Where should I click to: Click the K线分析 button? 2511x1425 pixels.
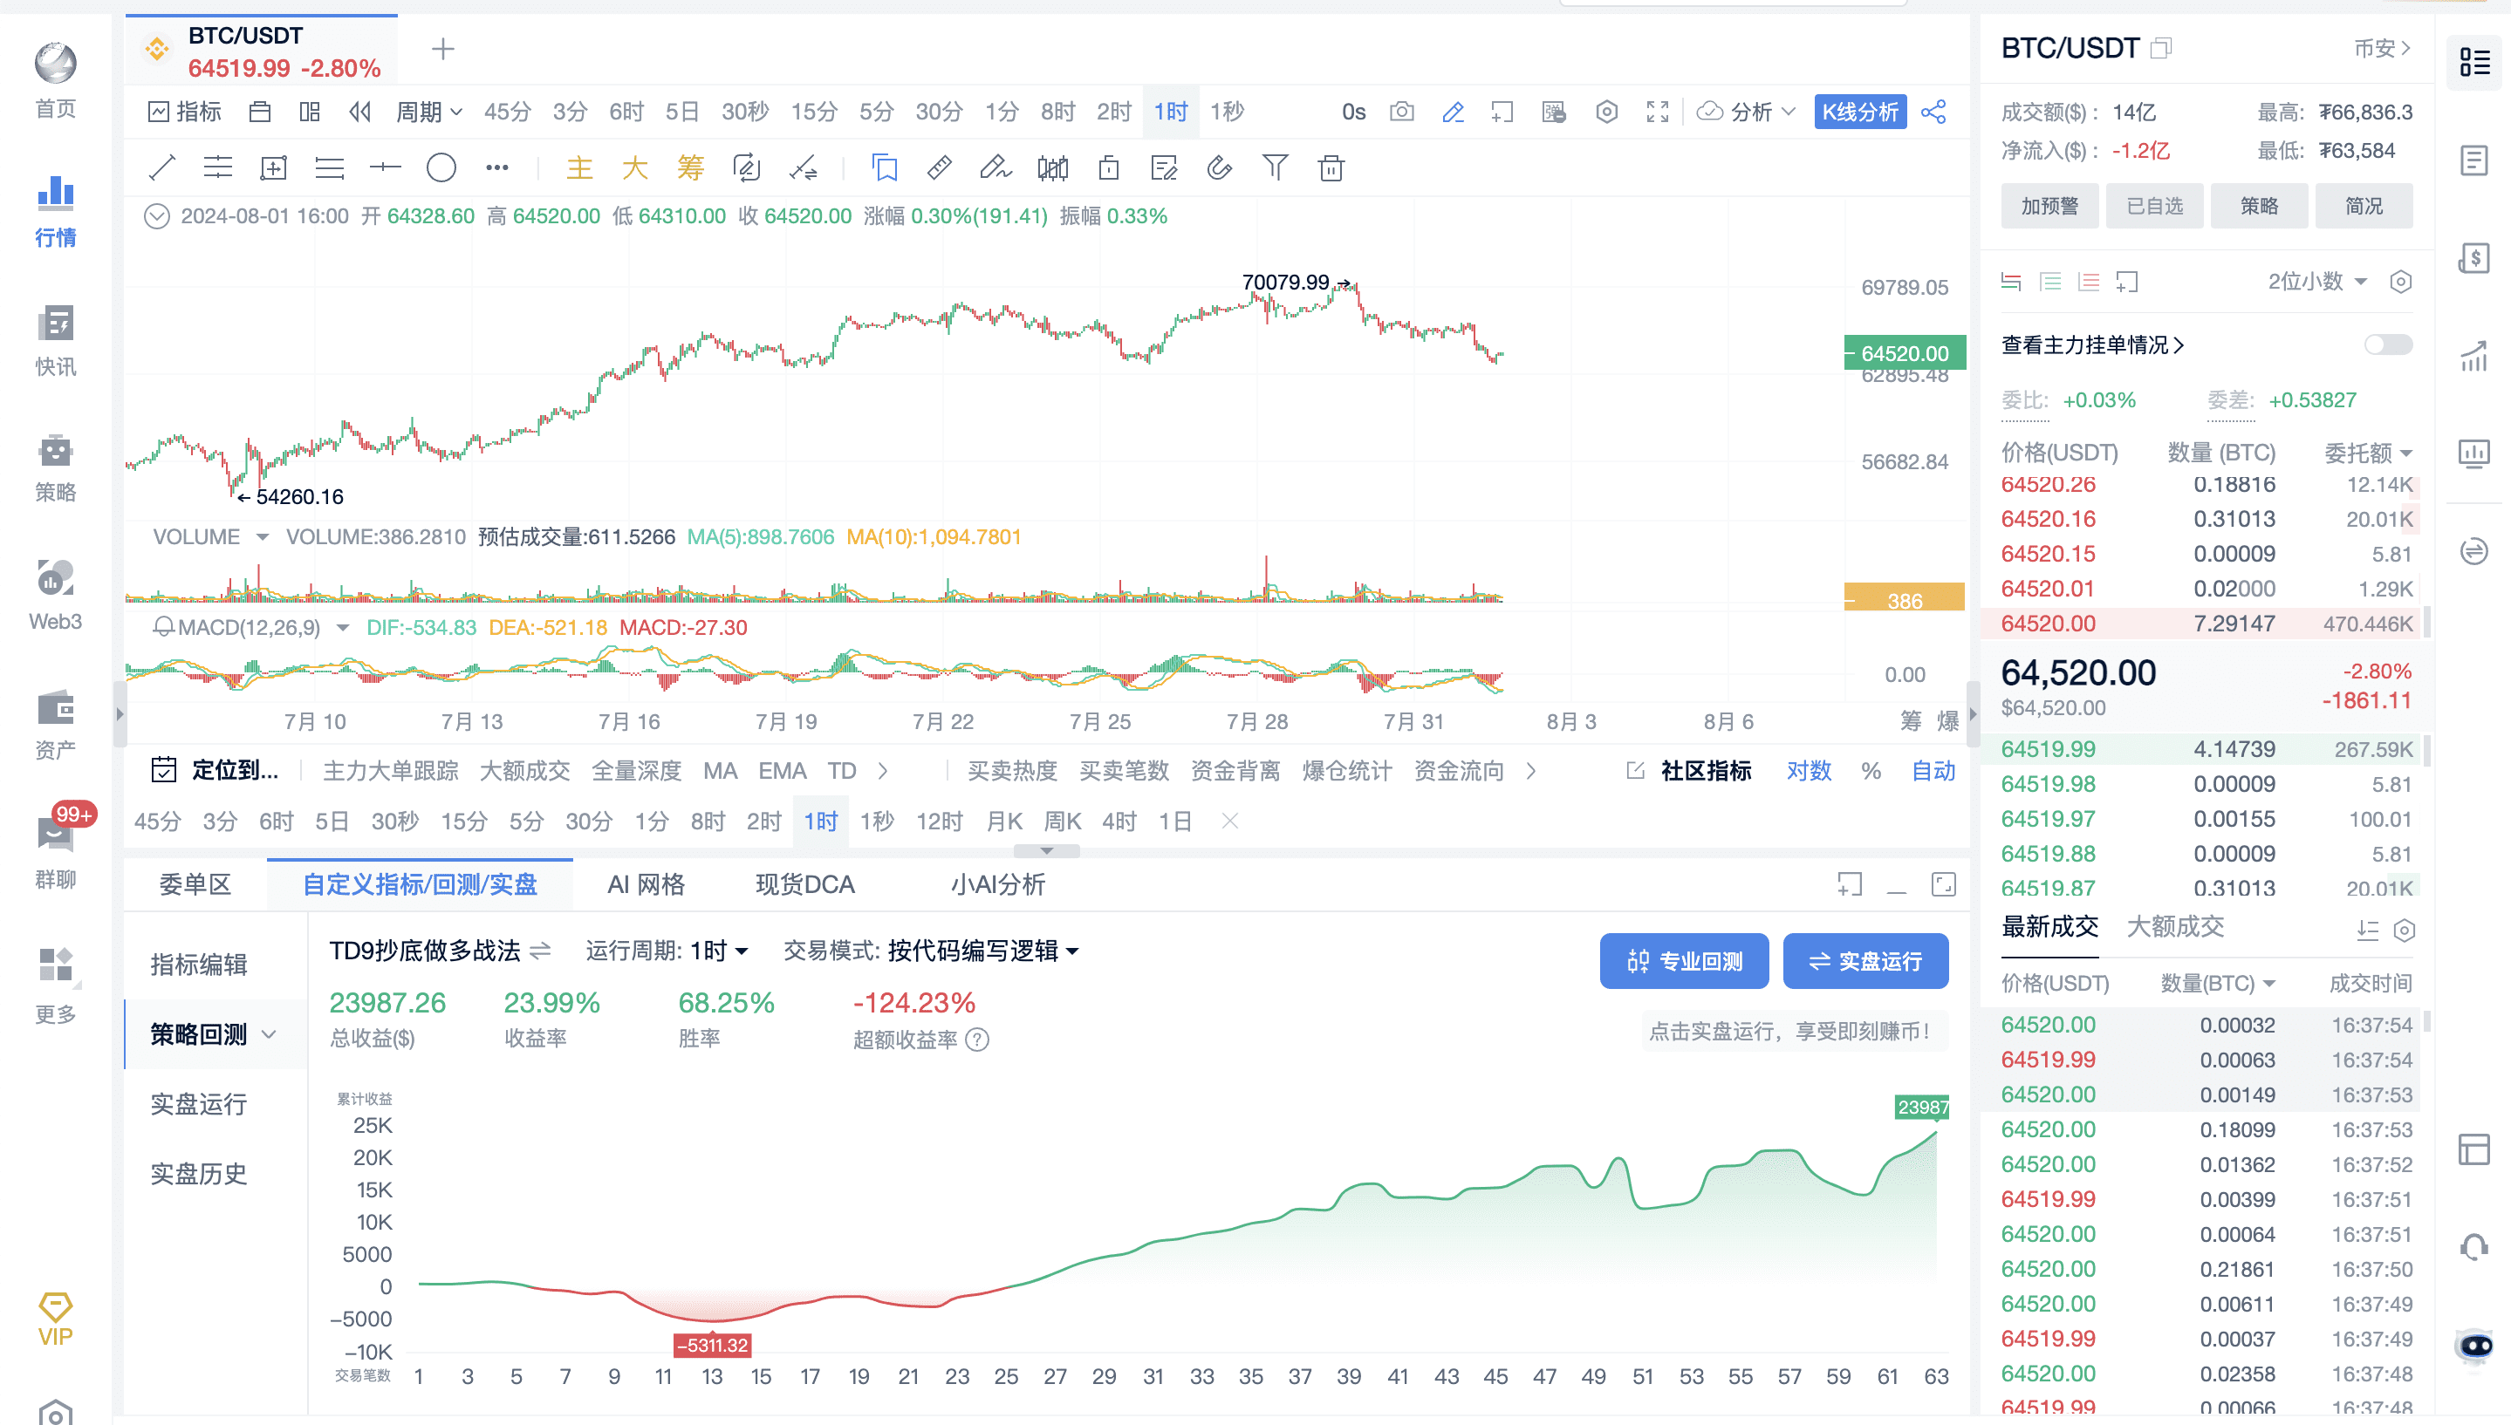click(1860, 112)
